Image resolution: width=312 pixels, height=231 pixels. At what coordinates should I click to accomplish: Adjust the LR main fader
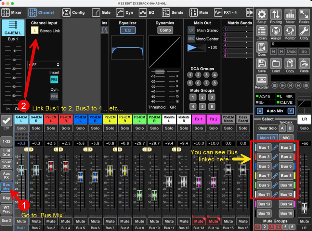click(304, 208)
